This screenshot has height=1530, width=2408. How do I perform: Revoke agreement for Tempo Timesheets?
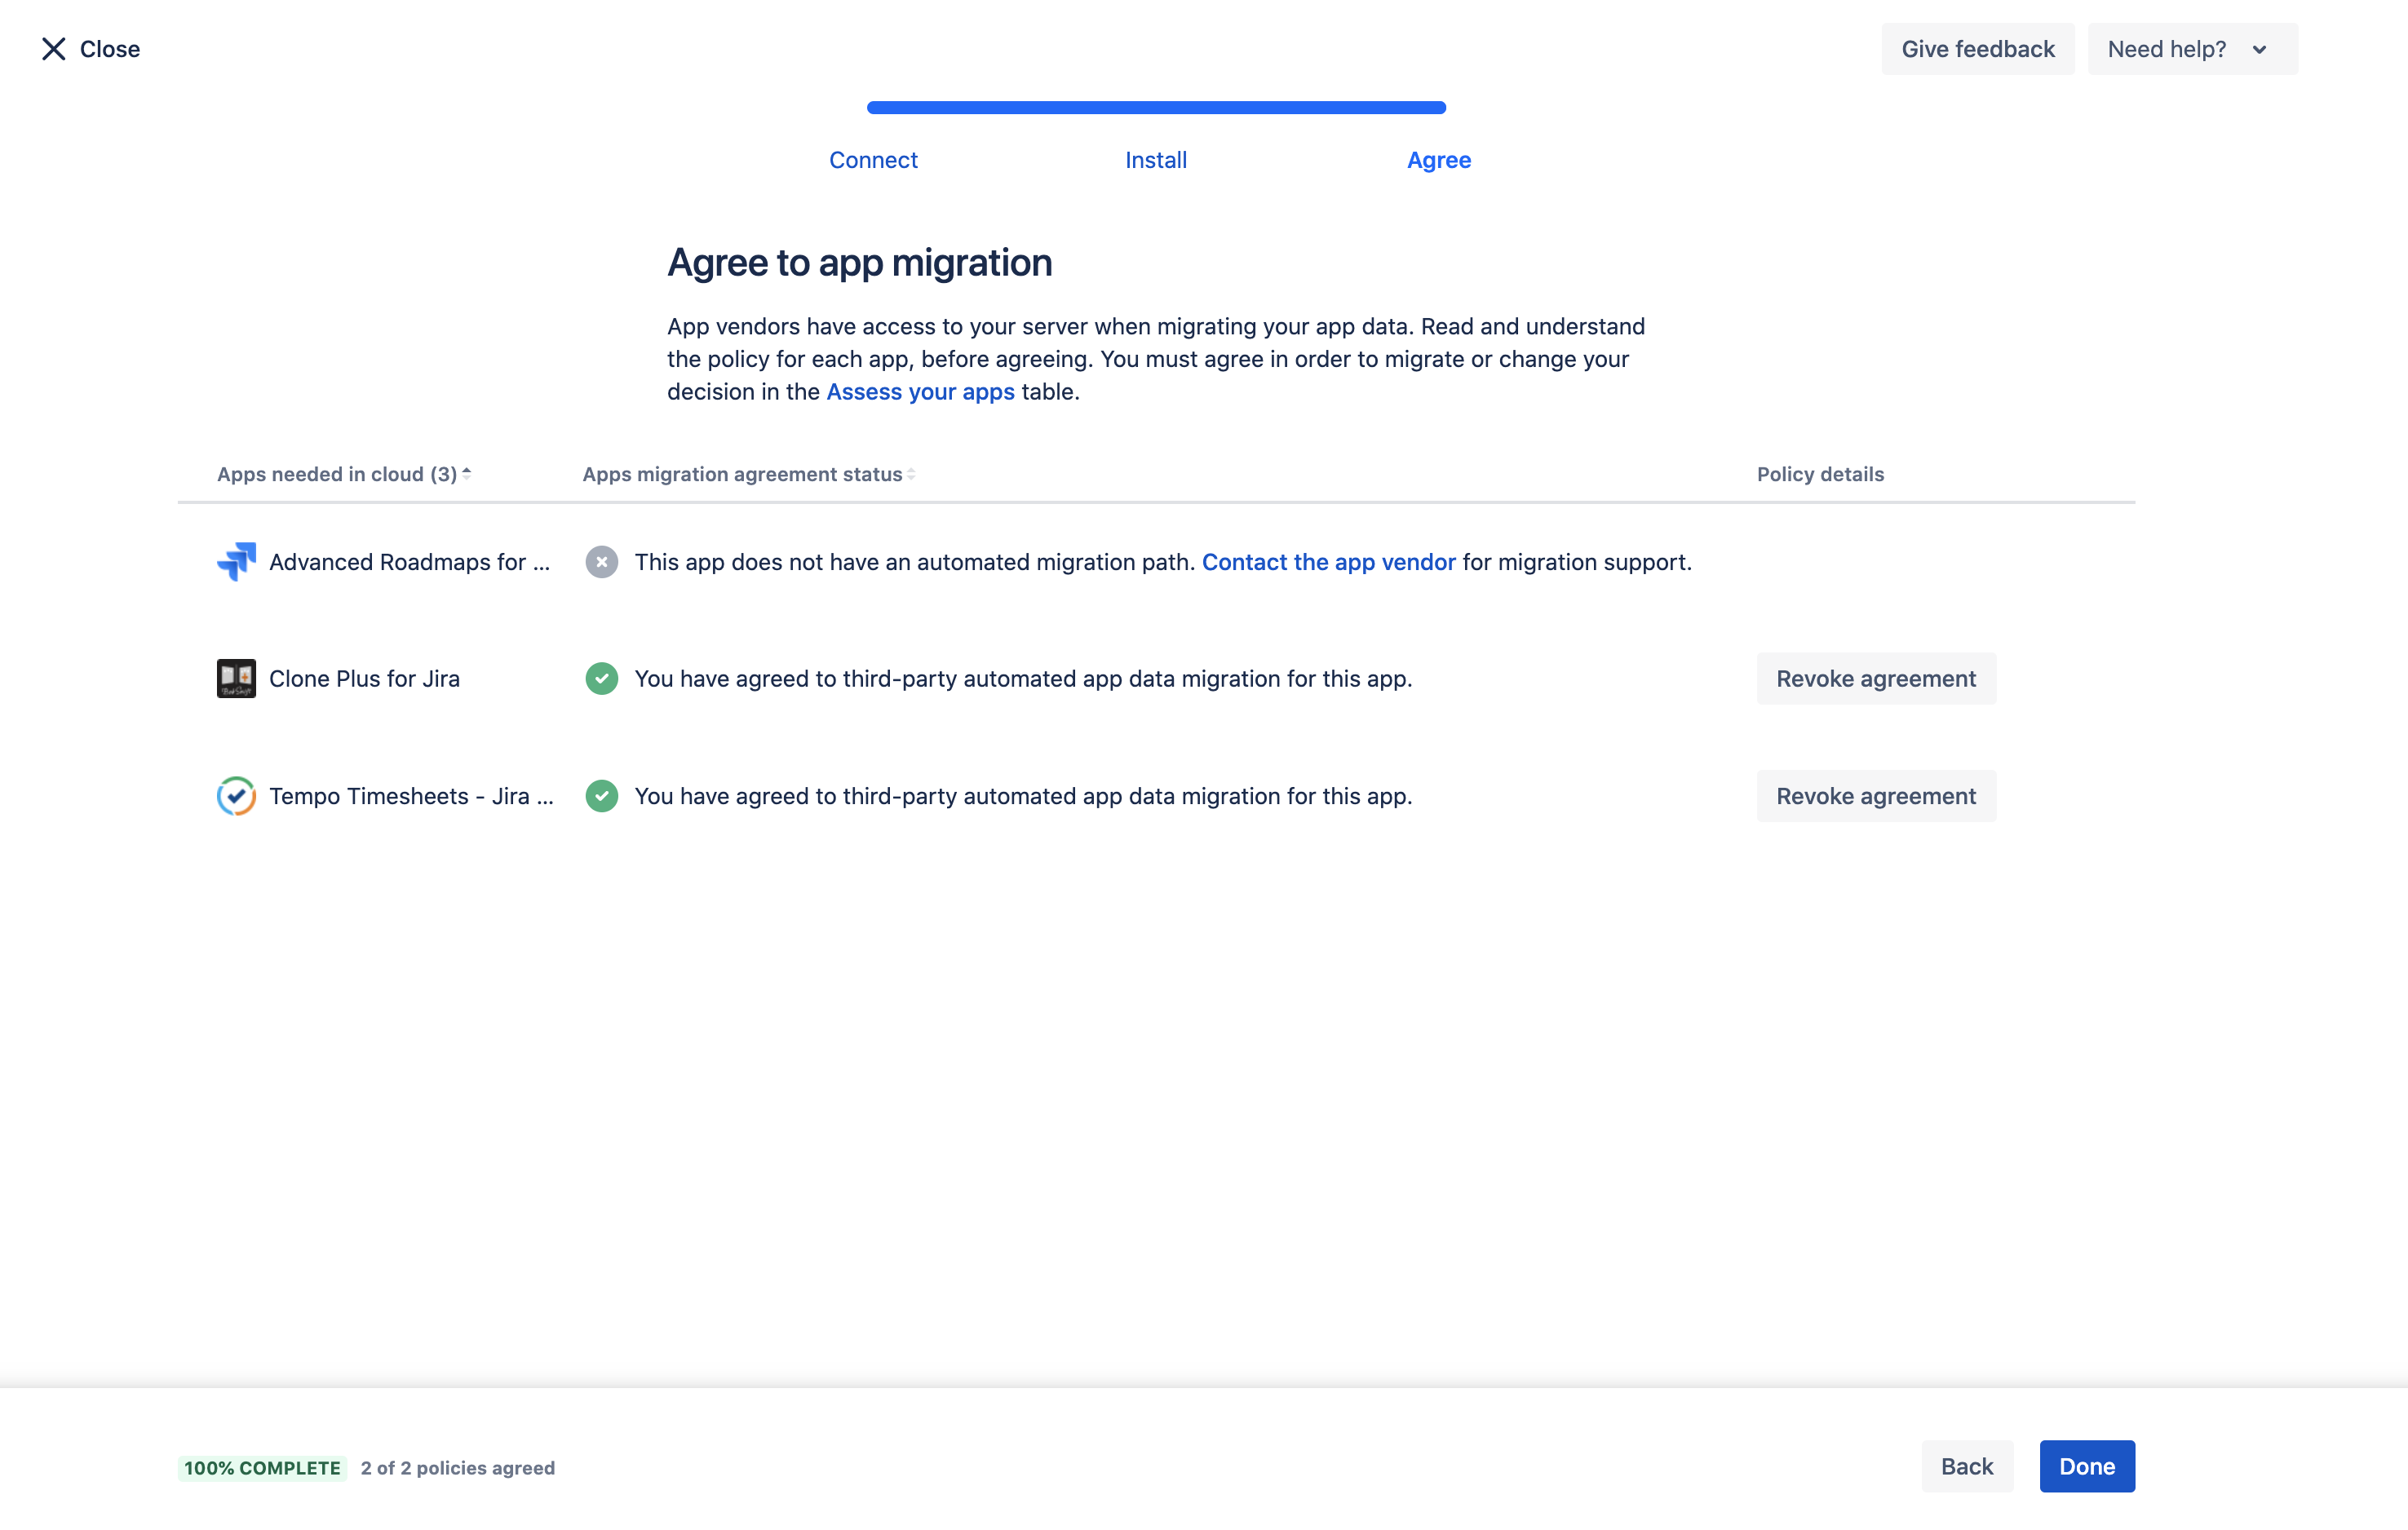pyautogui.click(x=1875, y=795)
